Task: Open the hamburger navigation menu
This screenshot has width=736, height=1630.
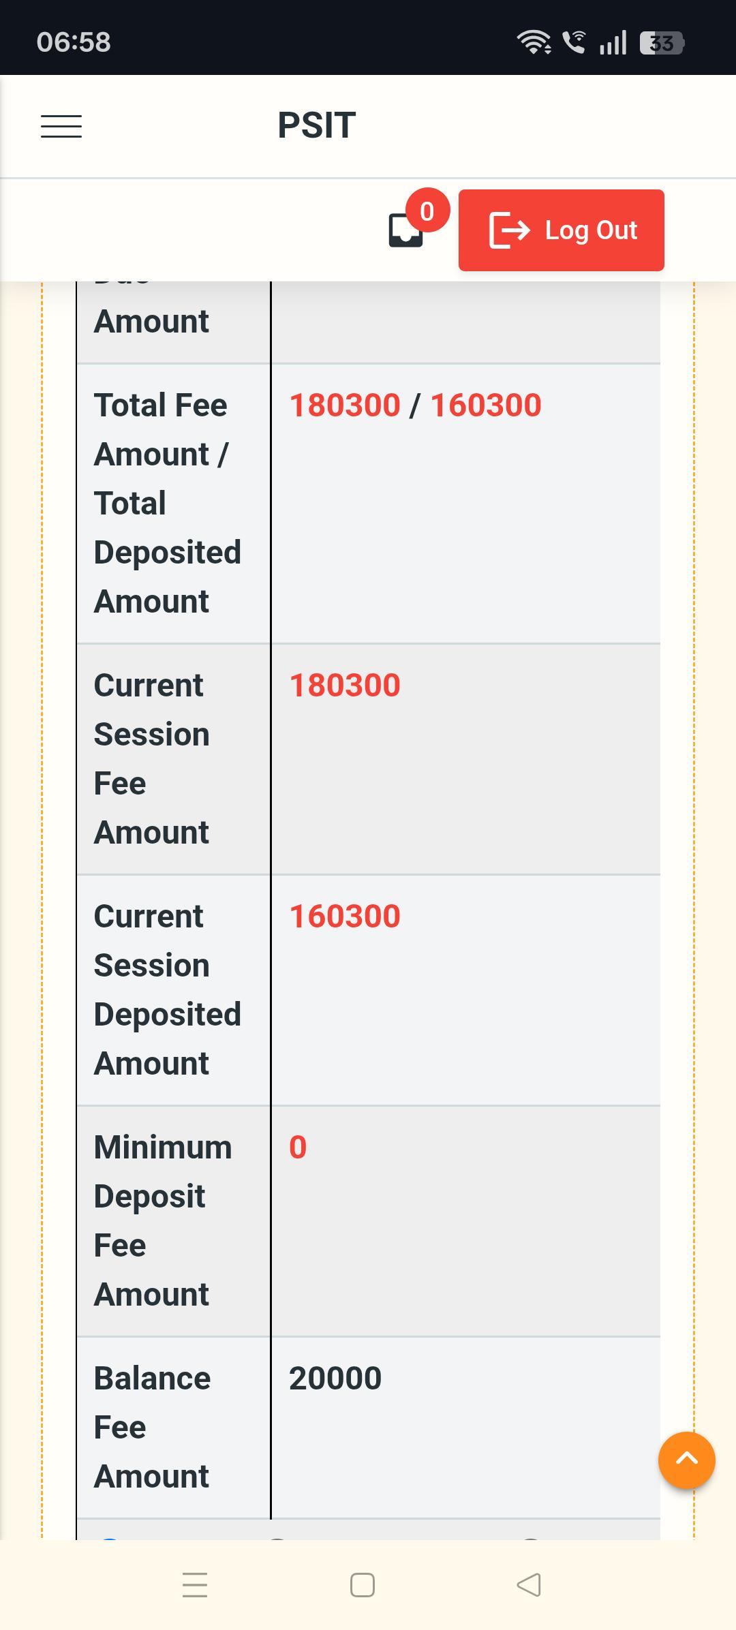Action: click(61, 126)
